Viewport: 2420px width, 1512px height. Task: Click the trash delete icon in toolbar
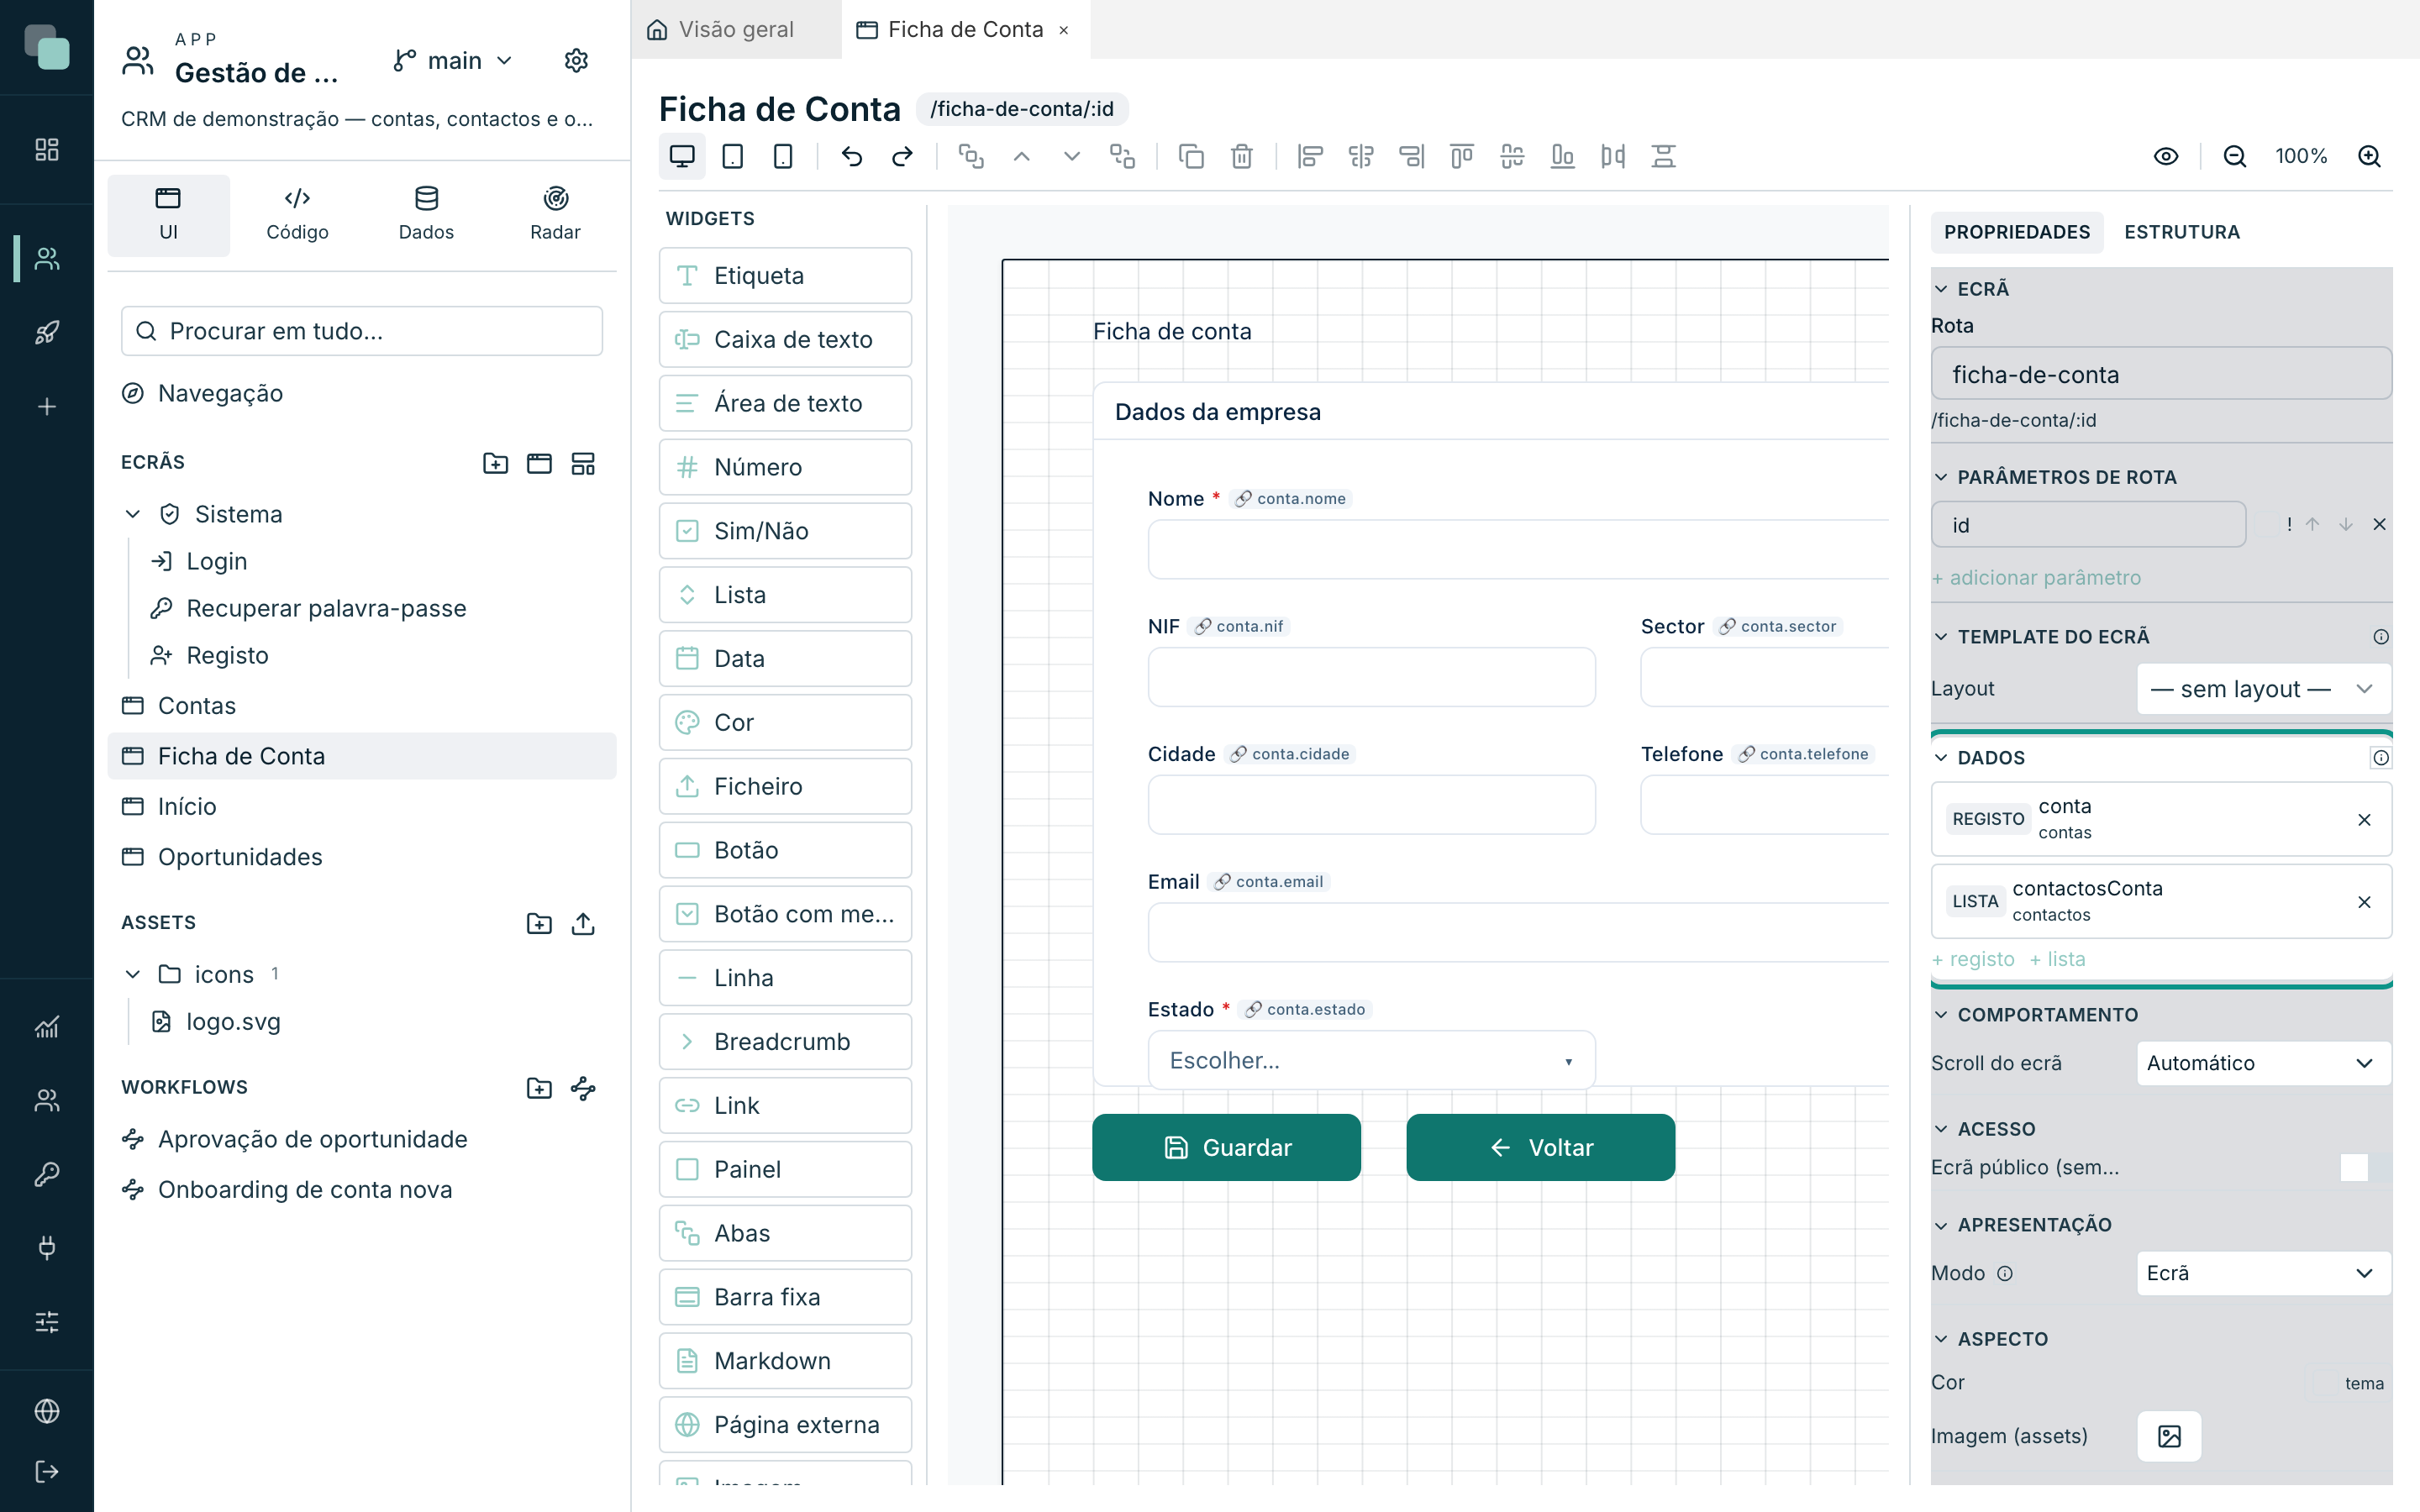pos(1242,156)
